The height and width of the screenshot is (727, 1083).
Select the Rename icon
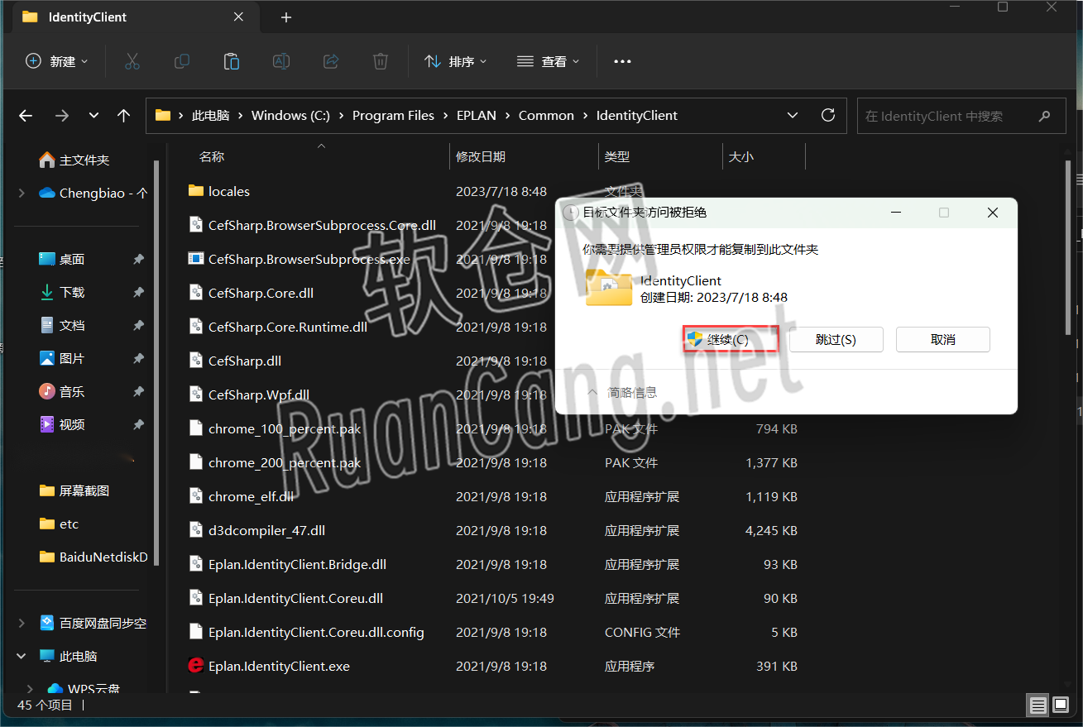click(x=280, y=60)
